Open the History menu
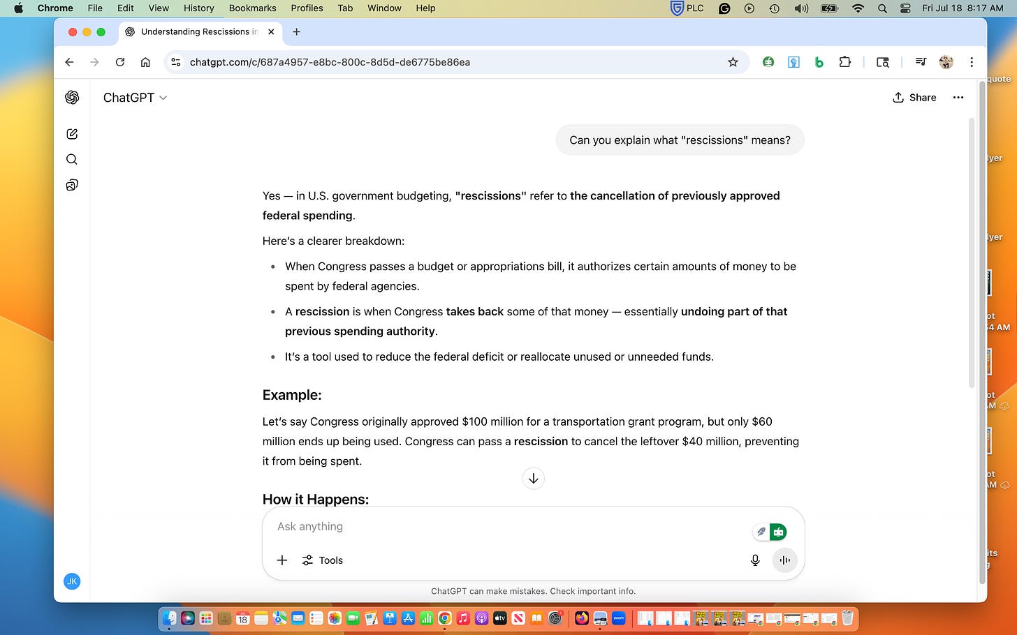 pos(199,8)
